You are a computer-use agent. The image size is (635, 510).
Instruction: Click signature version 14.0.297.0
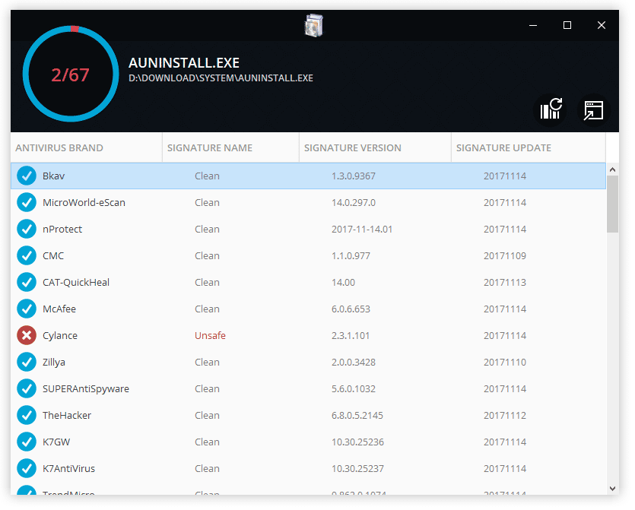(354, 203)
